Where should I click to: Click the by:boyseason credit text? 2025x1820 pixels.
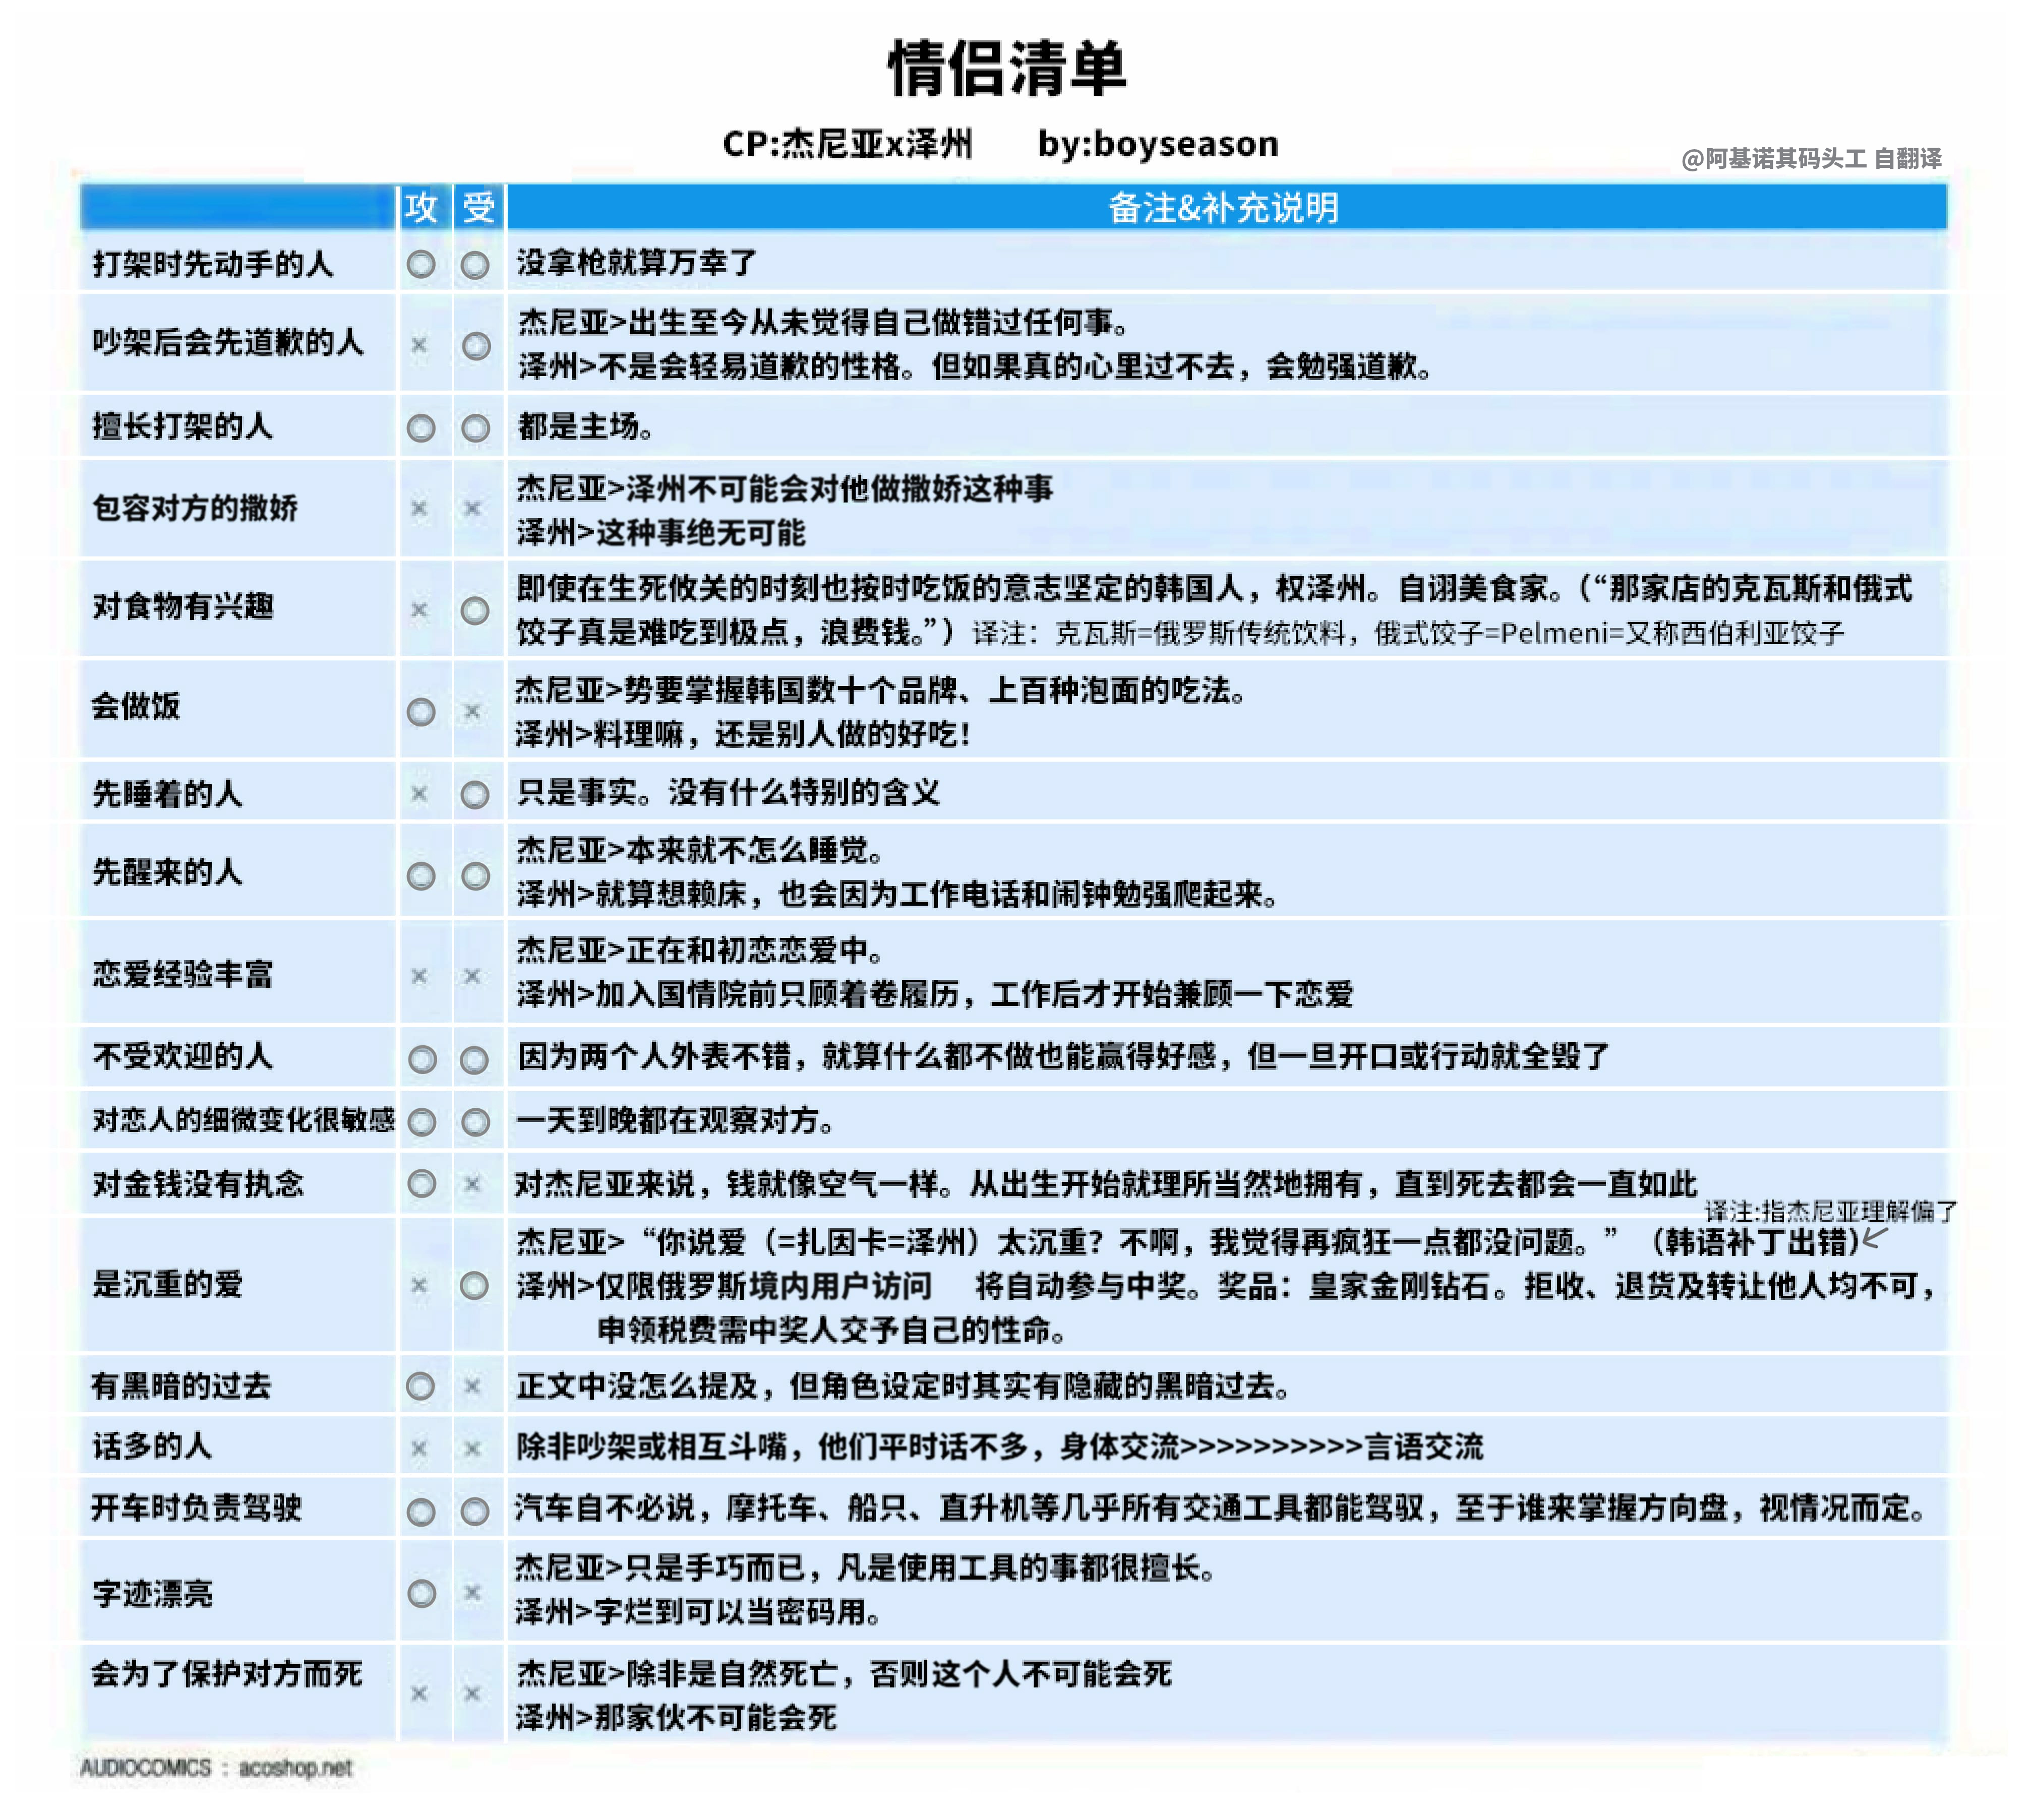[1158, 144]
